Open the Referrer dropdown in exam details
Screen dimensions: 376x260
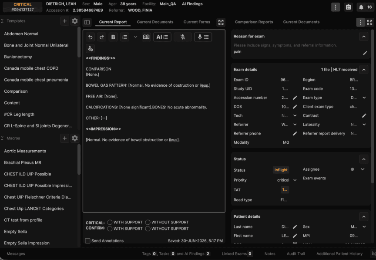pyautogui.click(x=295, y=125)
